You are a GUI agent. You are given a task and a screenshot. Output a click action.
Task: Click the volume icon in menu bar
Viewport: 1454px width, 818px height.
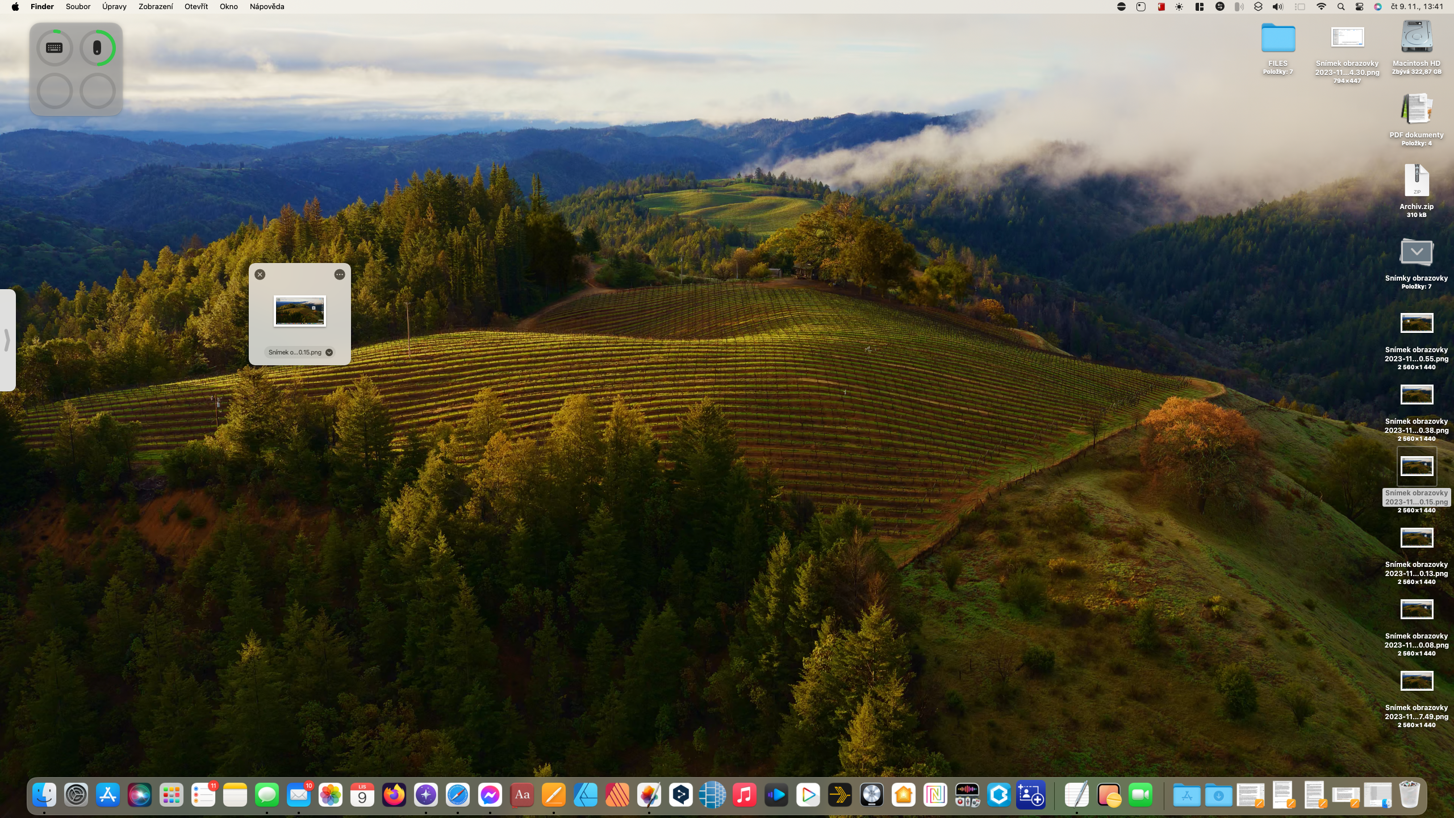click(x=1277, y=7)
